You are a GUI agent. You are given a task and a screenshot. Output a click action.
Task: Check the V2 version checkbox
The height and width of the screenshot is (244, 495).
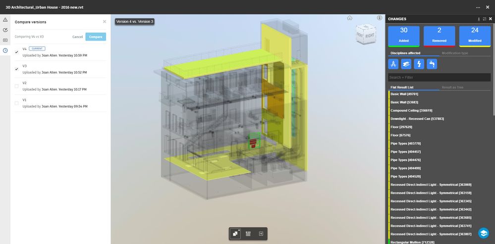pyautogui.click(x=17, y=86)
